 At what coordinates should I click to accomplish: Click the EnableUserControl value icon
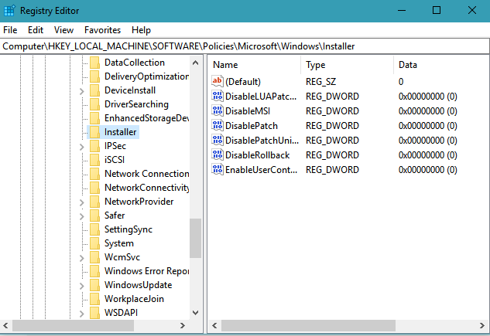(x=217, y=170)
